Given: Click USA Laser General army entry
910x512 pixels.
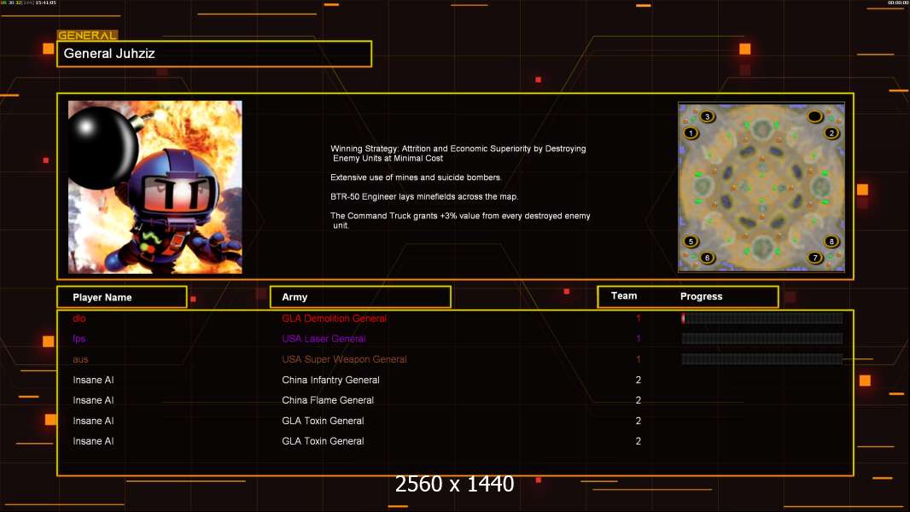Looking at the screenshot, I should pos(324,339).
